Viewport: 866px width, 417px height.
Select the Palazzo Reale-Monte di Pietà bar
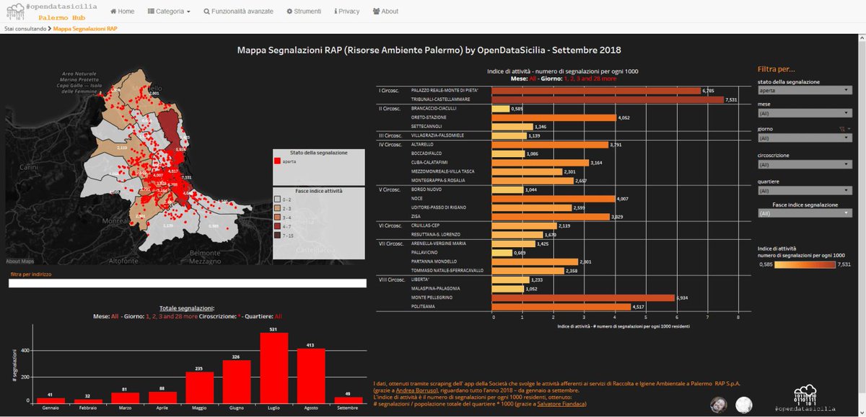coord(595,91)
